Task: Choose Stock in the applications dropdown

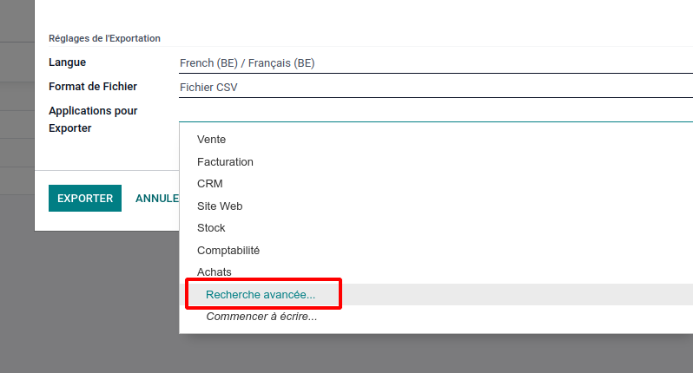Action: pos(211,228)
